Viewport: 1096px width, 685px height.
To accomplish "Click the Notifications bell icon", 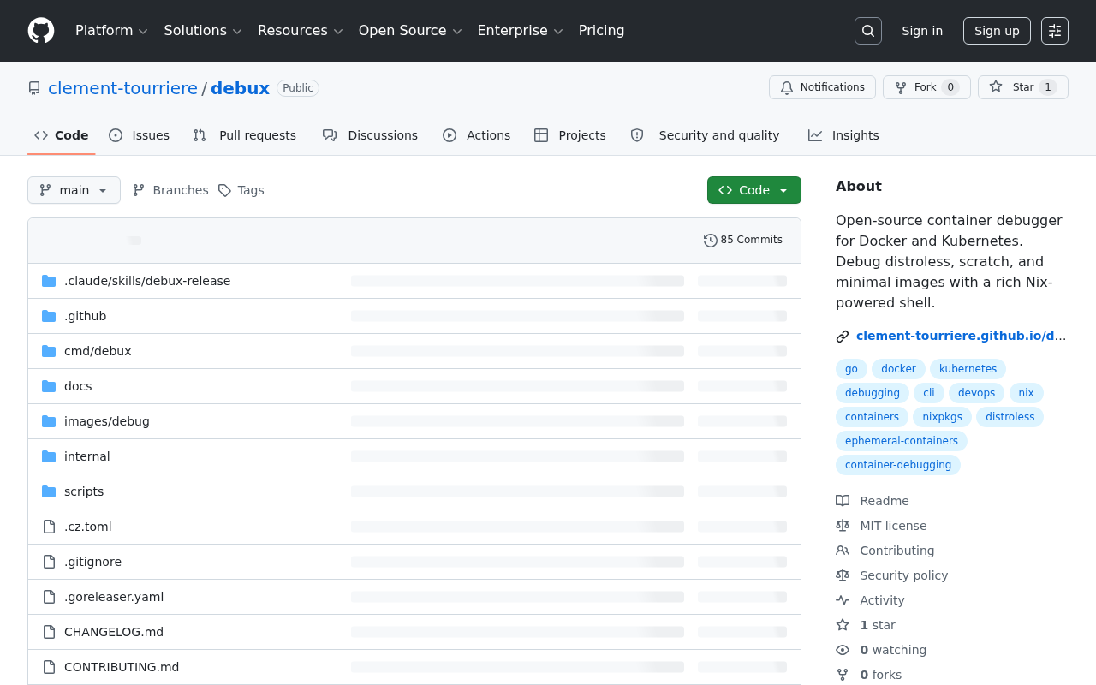I will click(787, 87).
